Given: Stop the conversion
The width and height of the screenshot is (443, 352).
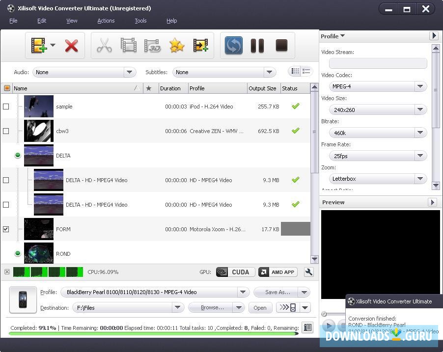Looking at the screenshot, I should [281, 45].
